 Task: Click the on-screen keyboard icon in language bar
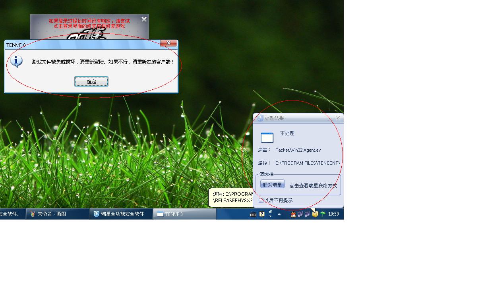click(253, 214)
